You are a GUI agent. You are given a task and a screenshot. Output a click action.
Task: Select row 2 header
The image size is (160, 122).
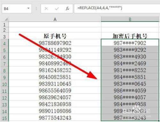point(4,30)
